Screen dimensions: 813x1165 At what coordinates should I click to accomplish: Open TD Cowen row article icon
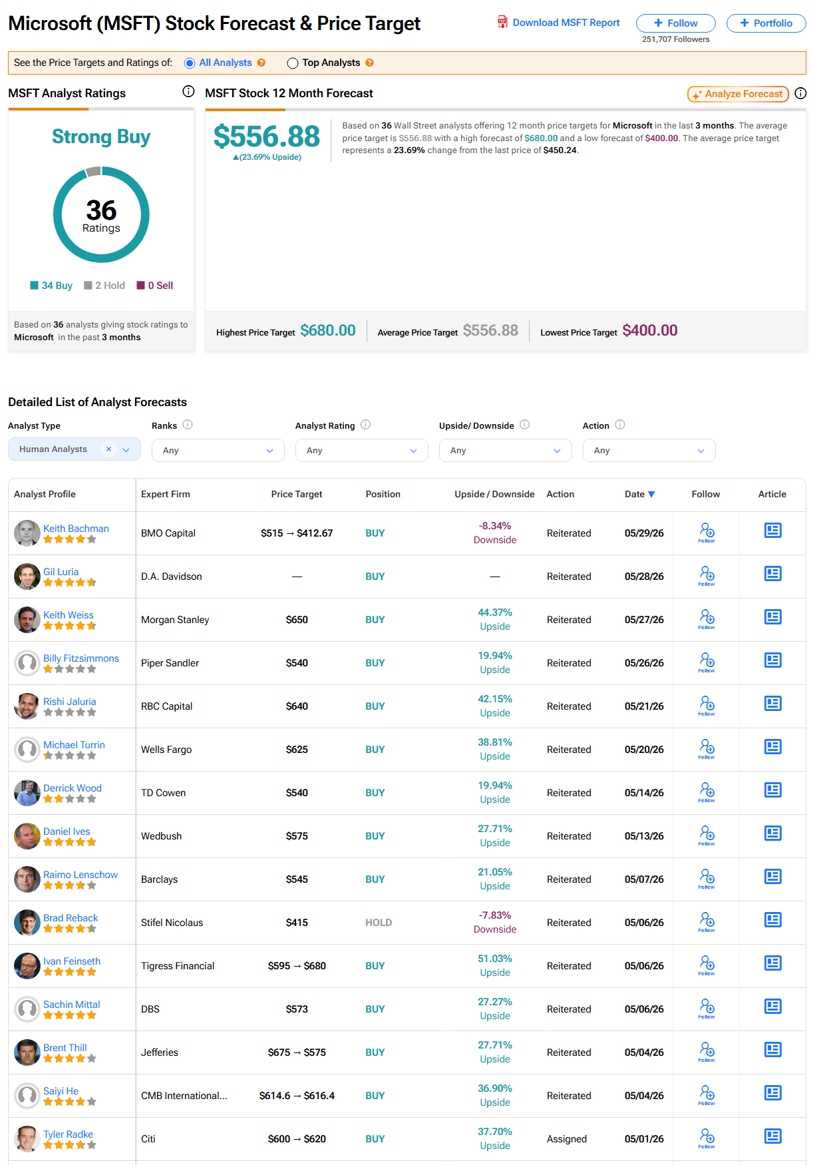772,790
